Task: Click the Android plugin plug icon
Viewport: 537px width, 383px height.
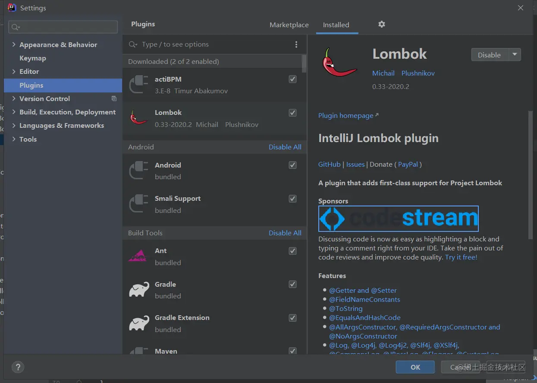Action: [139, 170]
